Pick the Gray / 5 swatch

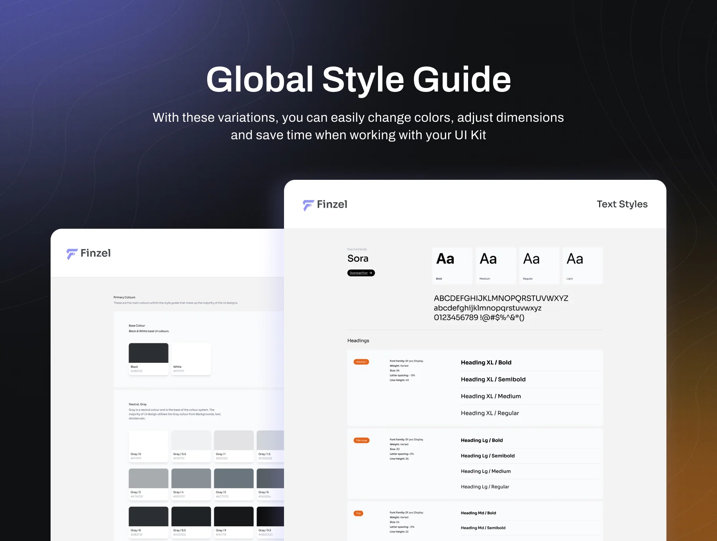tap(234, 484)
